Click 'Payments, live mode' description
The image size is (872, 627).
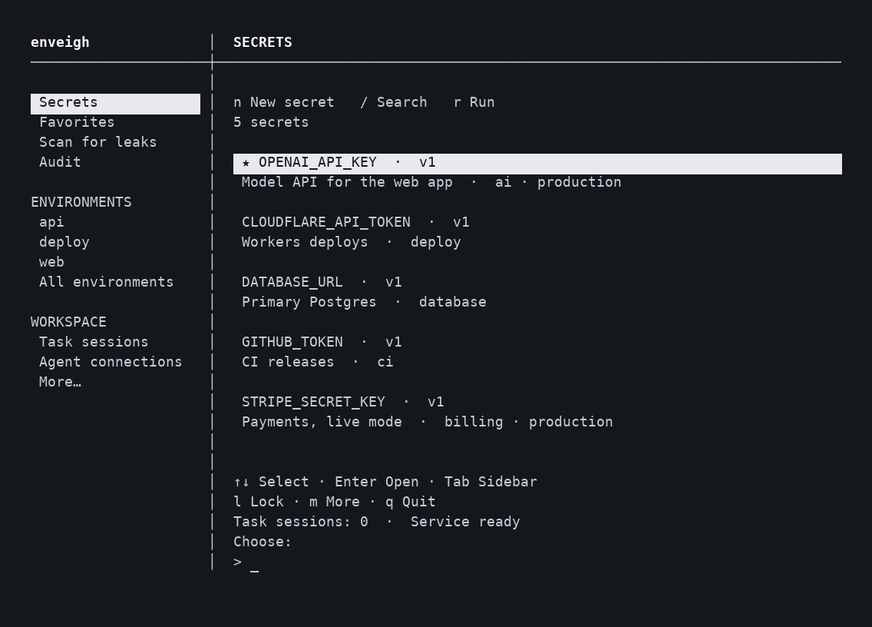pos(322,423)
